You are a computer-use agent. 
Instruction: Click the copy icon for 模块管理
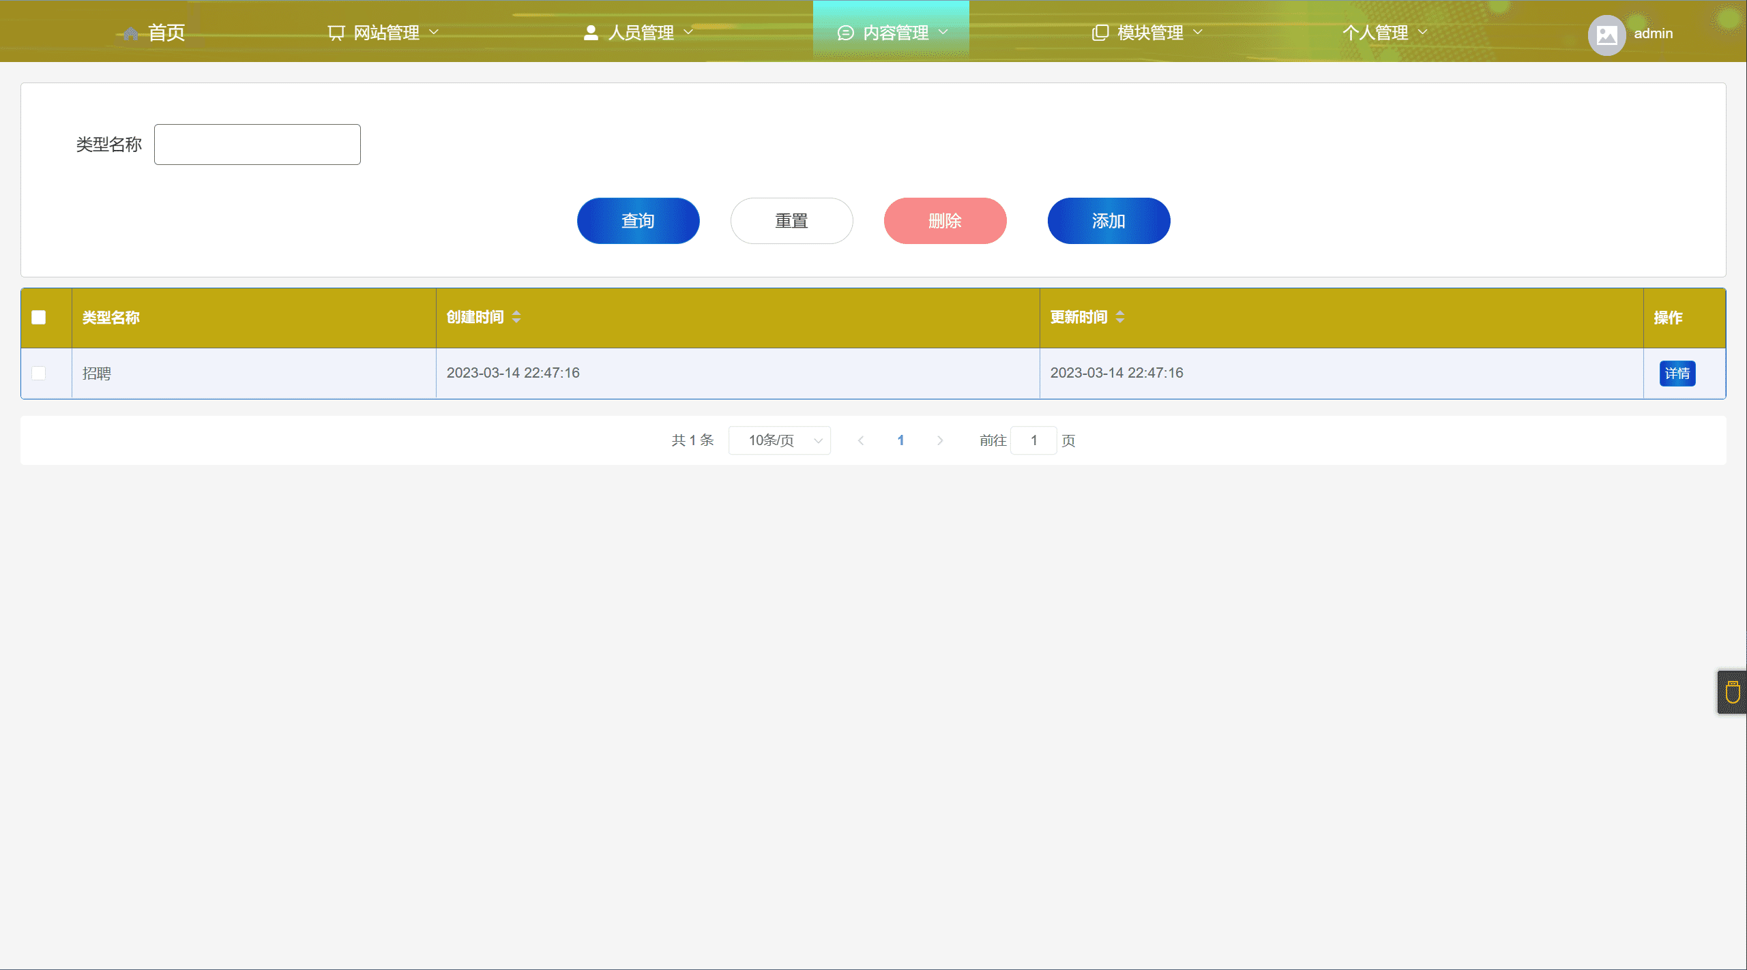[1100, 33]
